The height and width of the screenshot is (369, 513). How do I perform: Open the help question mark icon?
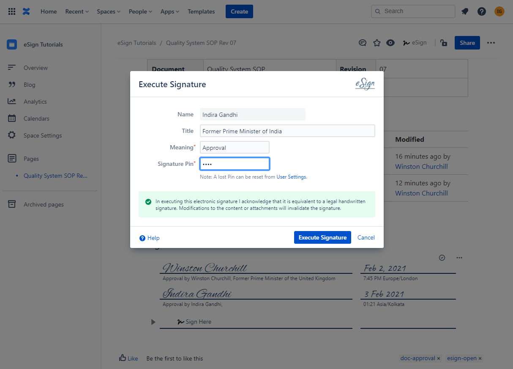point(482,11)
